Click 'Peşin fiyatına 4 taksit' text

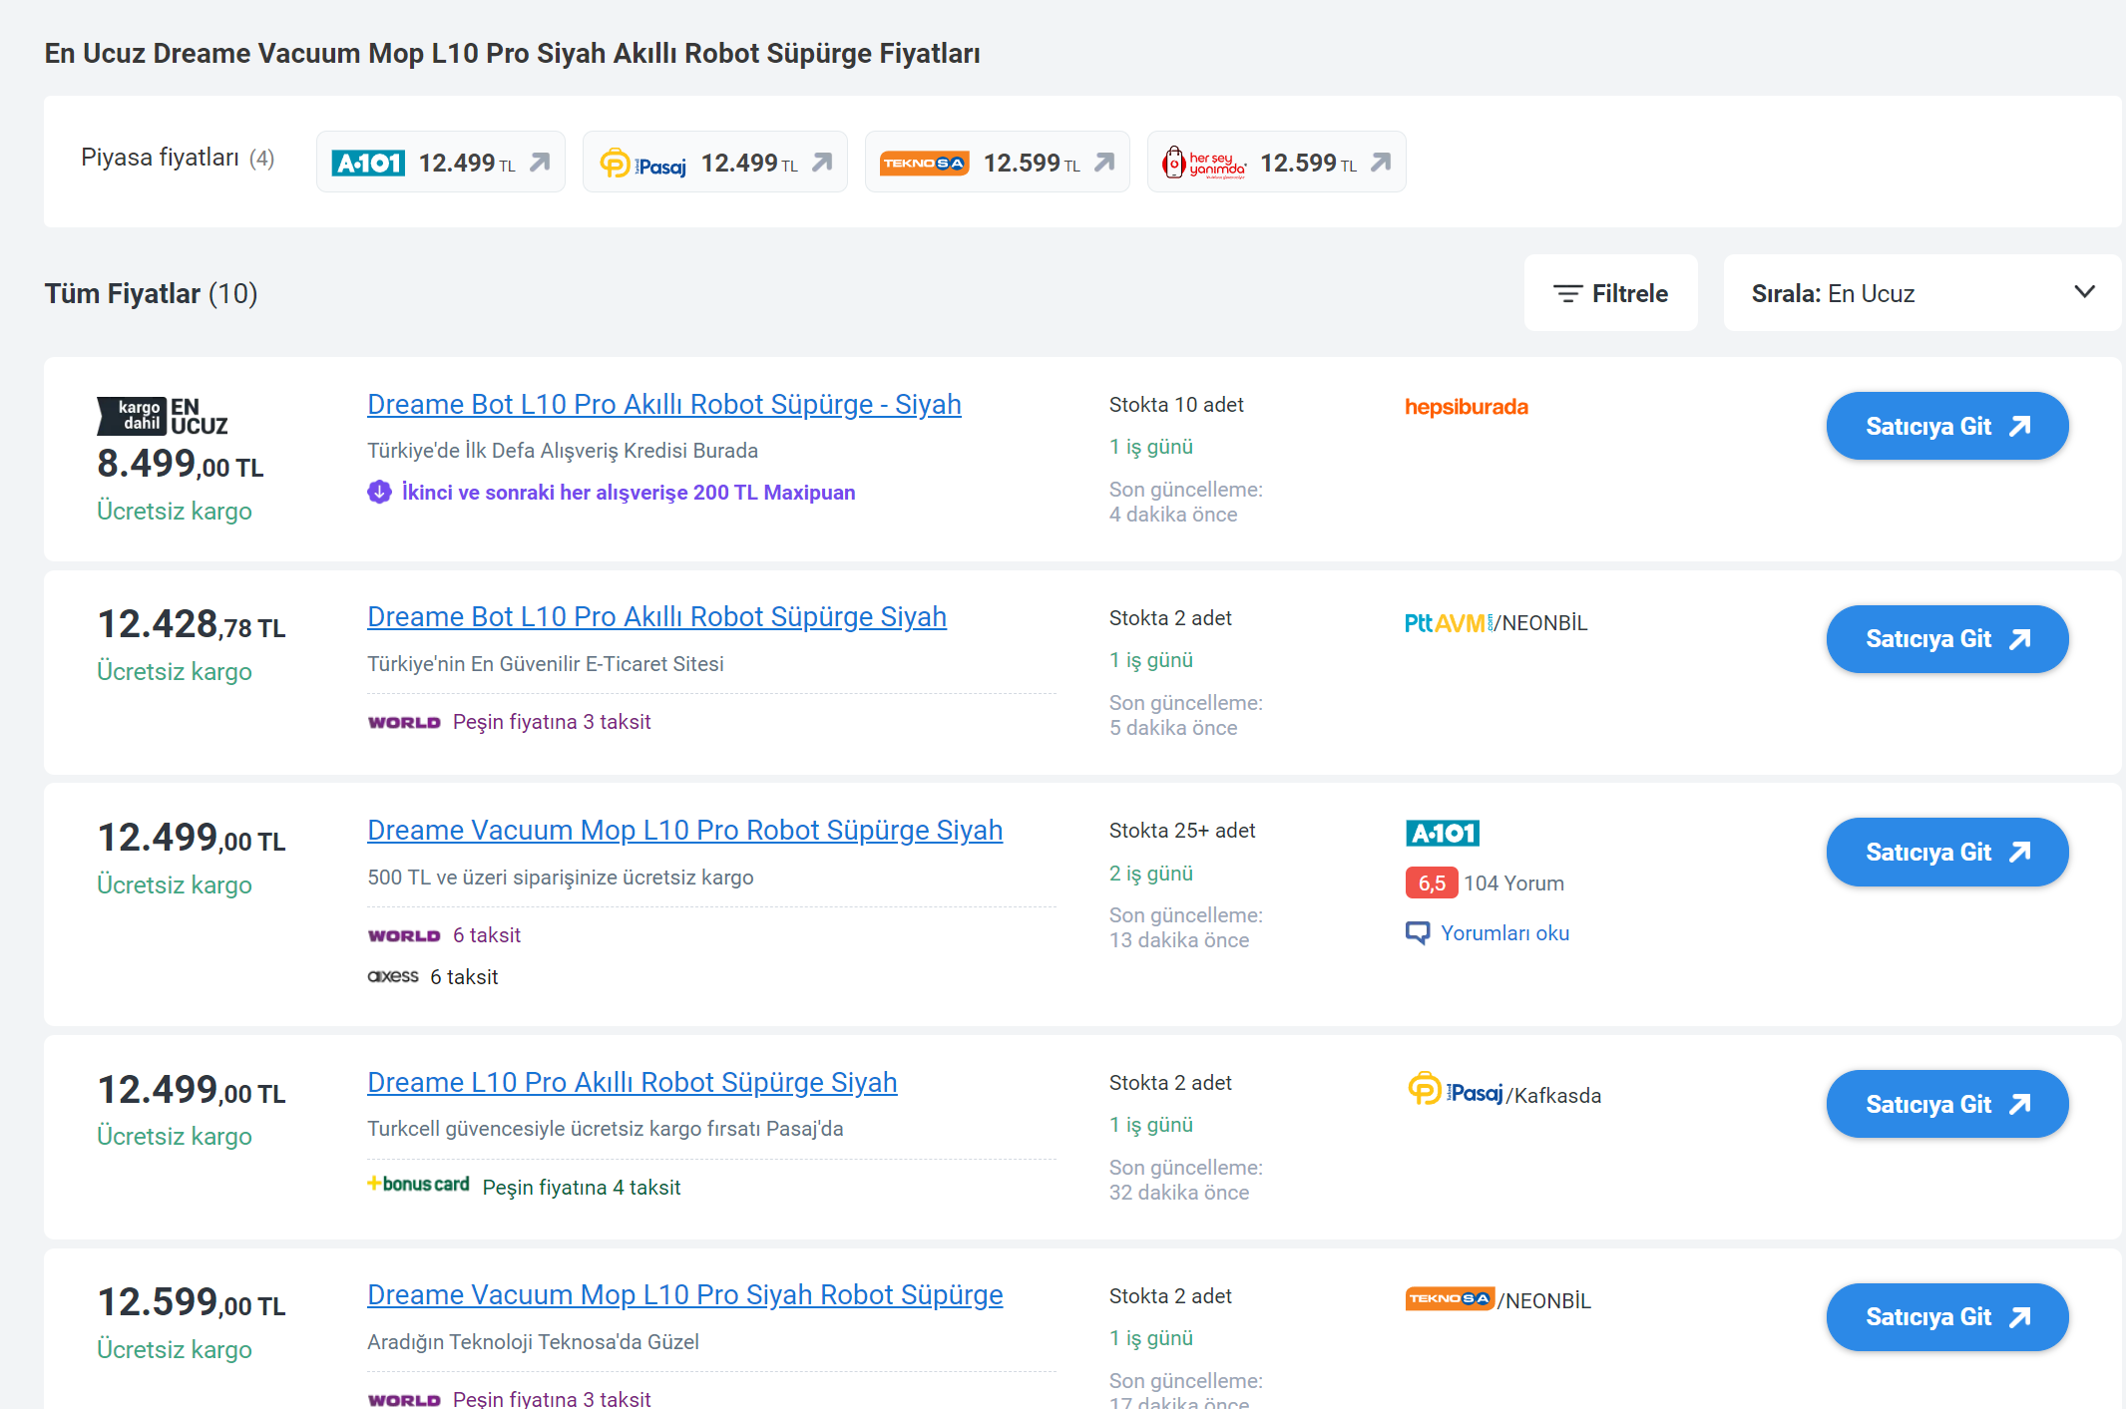click(x=582, y=1187)
